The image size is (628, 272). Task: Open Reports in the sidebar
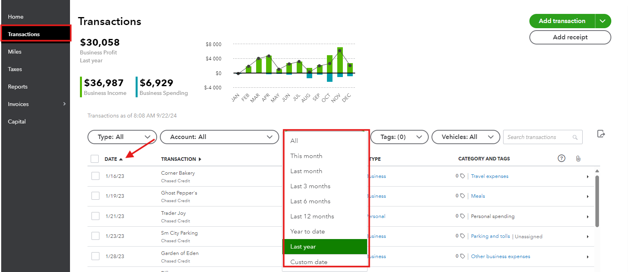[x=18, y=87]
